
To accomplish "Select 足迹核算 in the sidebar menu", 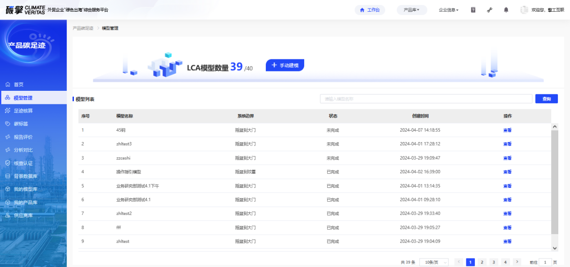I will (23, 111).
